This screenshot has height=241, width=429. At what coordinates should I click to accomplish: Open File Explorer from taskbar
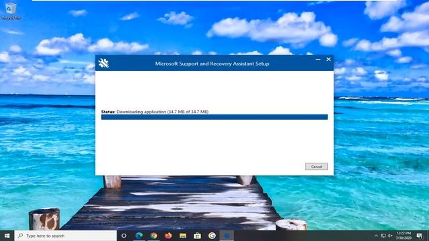point(183,236)
